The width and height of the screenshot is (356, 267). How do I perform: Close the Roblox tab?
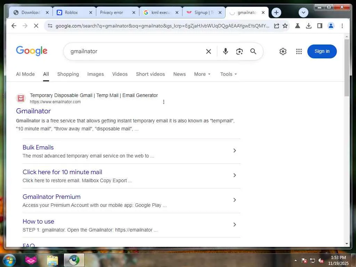pos(91,13)
